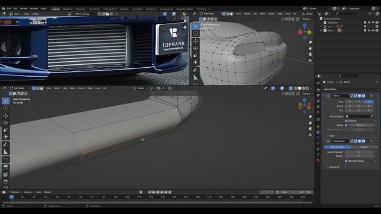The width and height of the screenshot is (381, 214).
Task: Open the File menu
Action: coord(9,8)
